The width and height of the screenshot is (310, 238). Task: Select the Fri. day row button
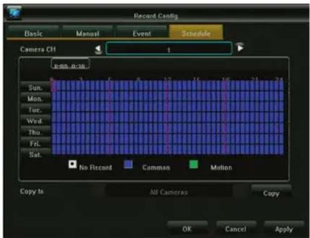36,143
